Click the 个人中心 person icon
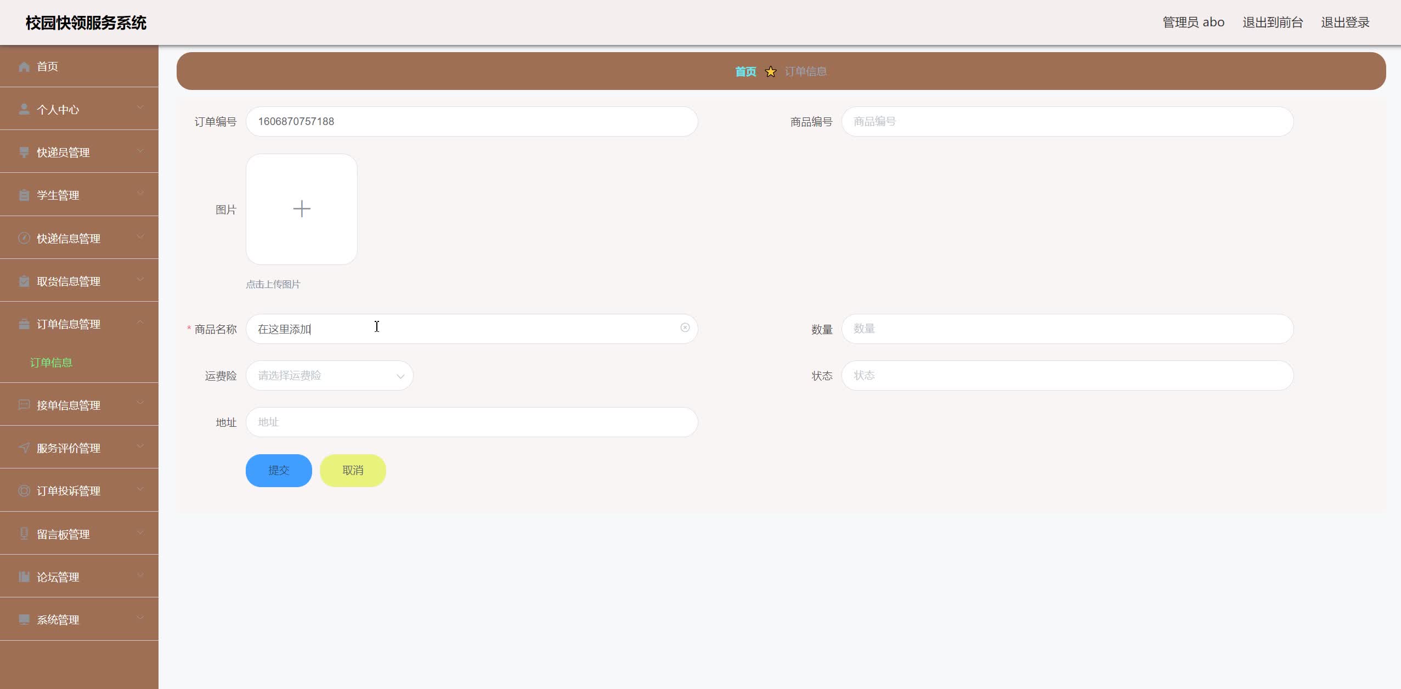1401x689 pixels. click(24, 109)
